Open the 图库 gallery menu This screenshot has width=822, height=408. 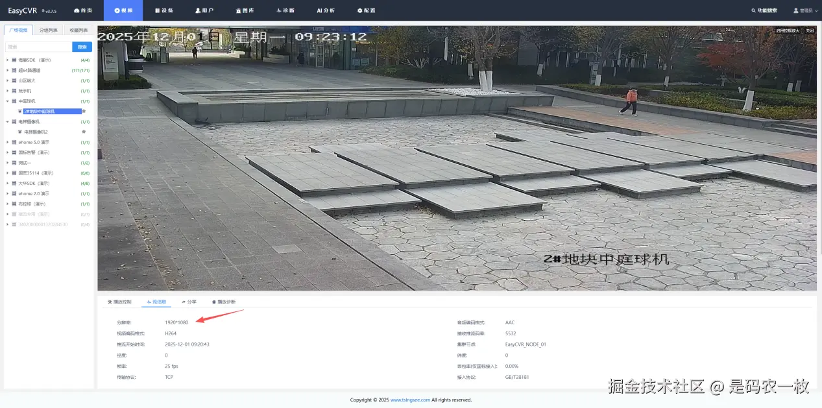(245, 10)
